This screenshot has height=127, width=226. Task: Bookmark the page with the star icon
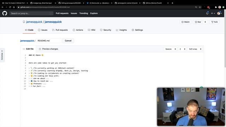tap(200, 7)
